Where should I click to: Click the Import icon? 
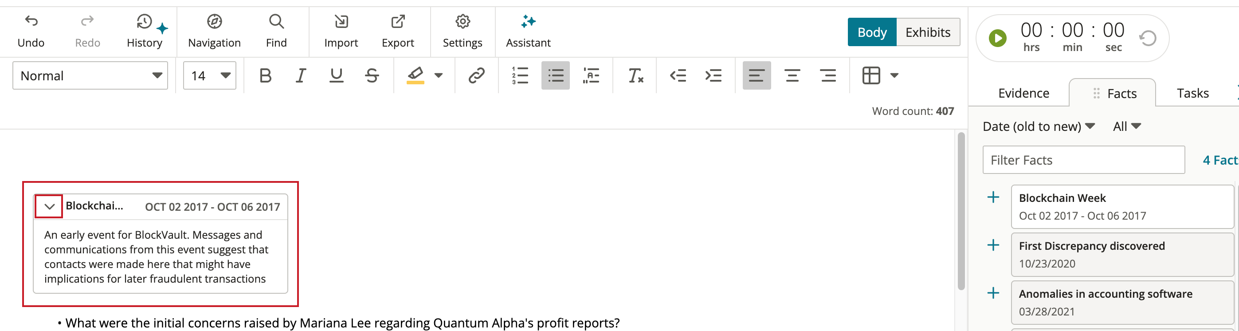point(341,21)
